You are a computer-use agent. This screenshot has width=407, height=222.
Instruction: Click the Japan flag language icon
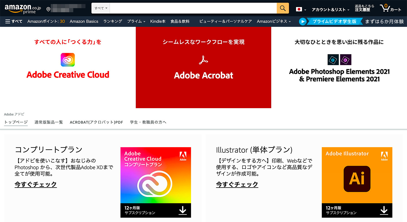pyautogui.click(x=299, y=9)
